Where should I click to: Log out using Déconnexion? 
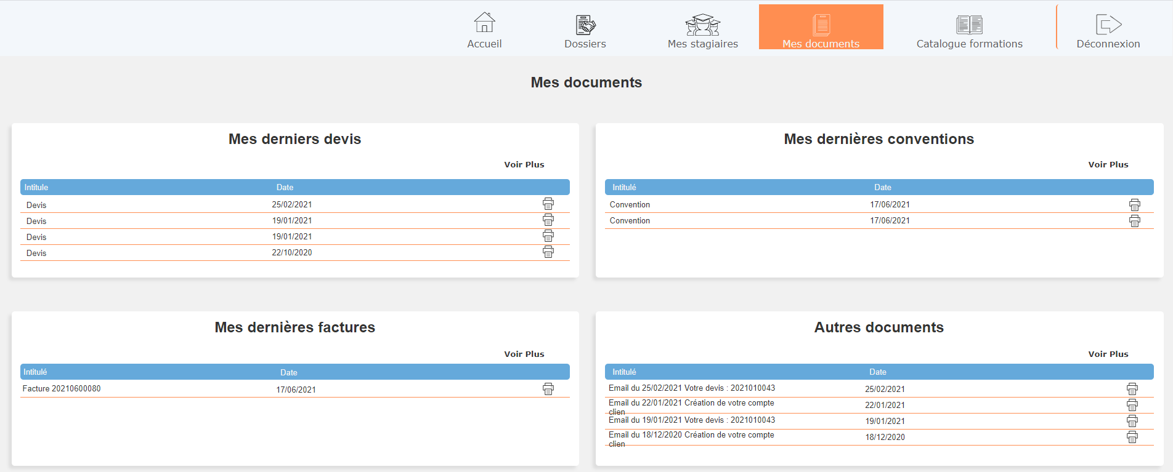pyautogui.click(x=1108, y=30)
